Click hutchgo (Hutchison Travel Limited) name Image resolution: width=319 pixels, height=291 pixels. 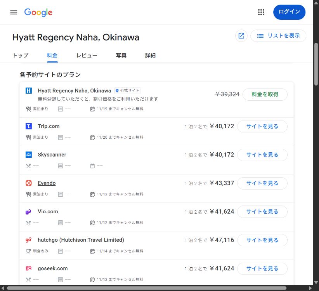(81, 240)
